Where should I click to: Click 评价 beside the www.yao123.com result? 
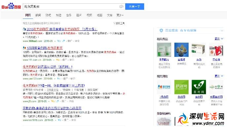coord(73,79)
